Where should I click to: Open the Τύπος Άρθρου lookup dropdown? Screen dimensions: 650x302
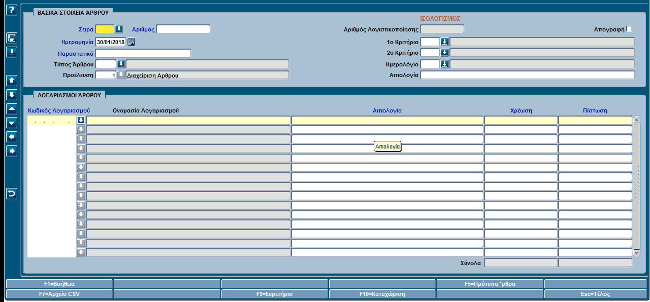121,64
